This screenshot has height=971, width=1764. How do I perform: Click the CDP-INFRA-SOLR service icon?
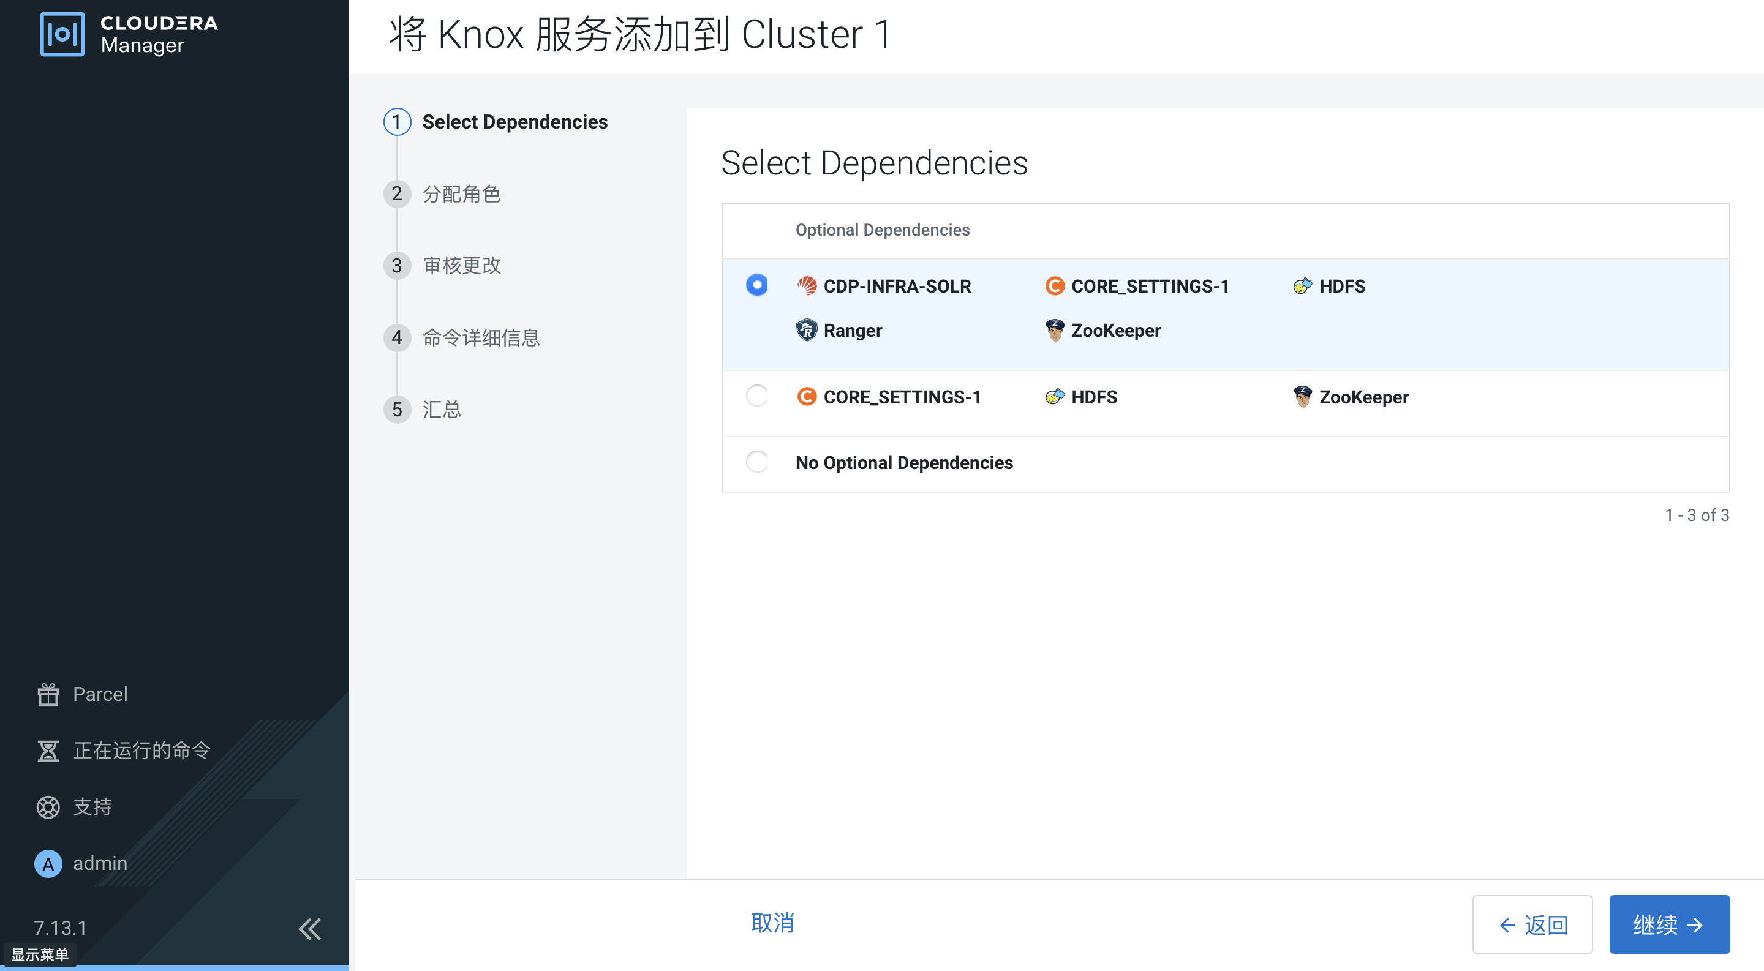pyautogui.click(x=807, y=286)
